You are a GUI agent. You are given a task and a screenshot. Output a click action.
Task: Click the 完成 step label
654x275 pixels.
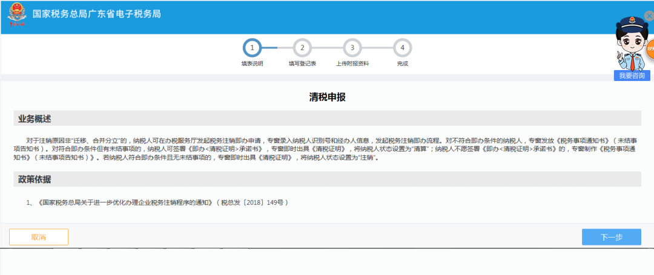point(403,64)
